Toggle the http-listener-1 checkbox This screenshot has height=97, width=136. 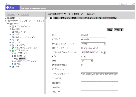(82, 48)
